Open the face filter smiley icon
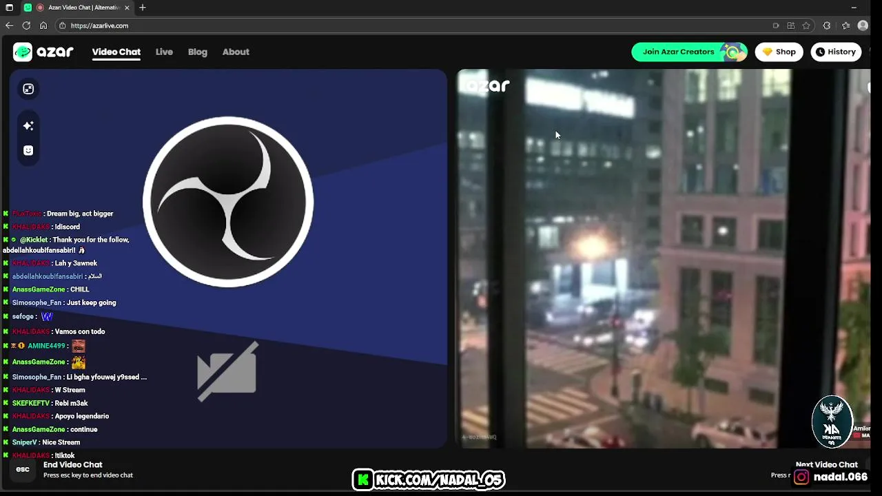Screen dimensions: 882x496 [28, 150]
